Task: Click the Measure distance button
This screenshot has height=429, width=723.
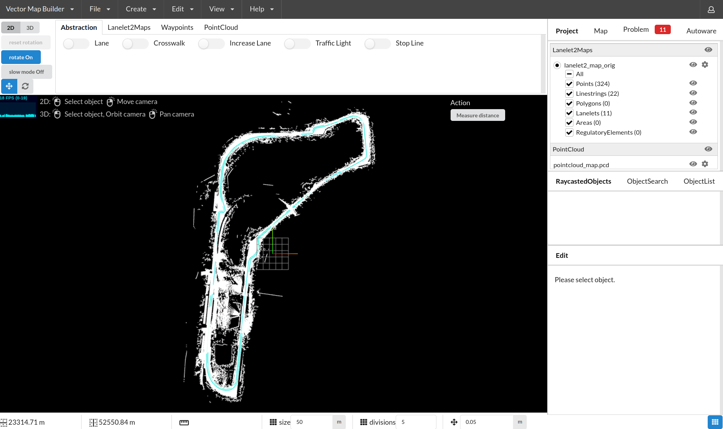Action: 477,115
